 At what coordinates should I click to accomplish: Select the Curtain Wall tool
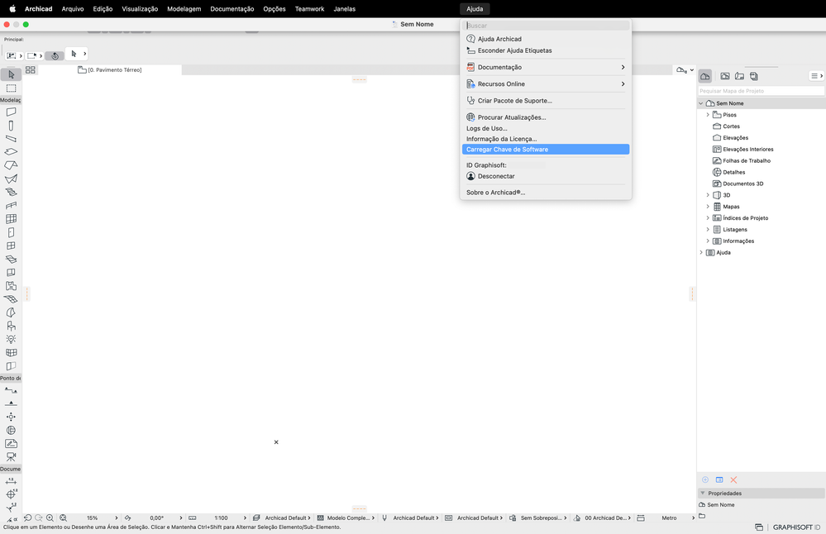(11, 219)
